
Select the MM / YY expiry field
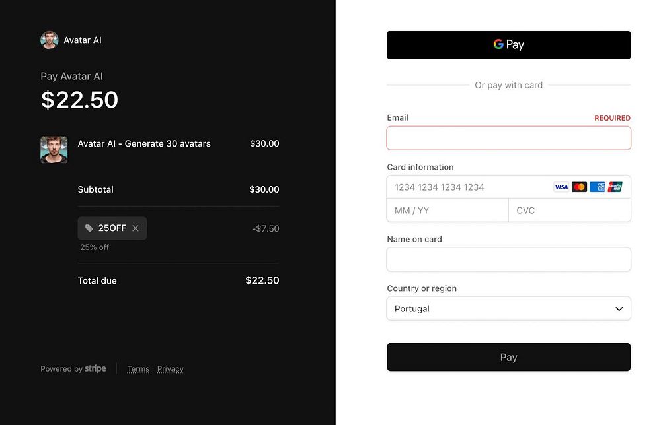[x=447, y=211]
